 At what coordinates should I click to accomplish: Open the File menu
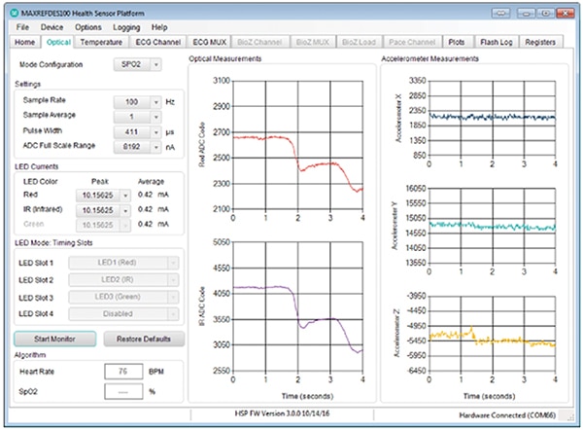click(21, 27)
